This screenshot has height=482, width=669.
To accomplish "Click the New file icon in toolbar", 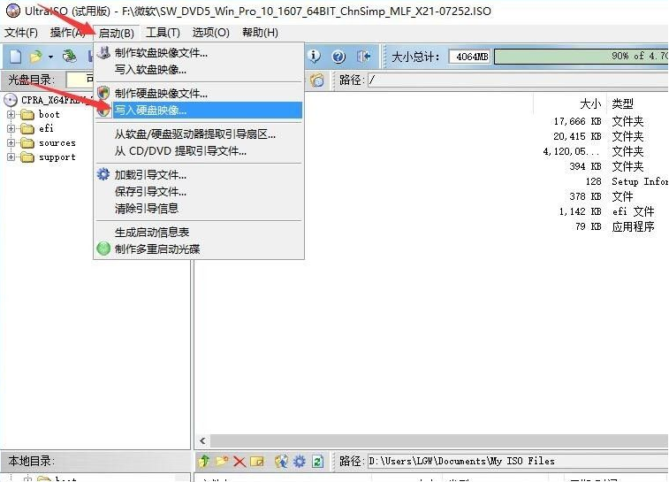I will click(x=15, y=57).
